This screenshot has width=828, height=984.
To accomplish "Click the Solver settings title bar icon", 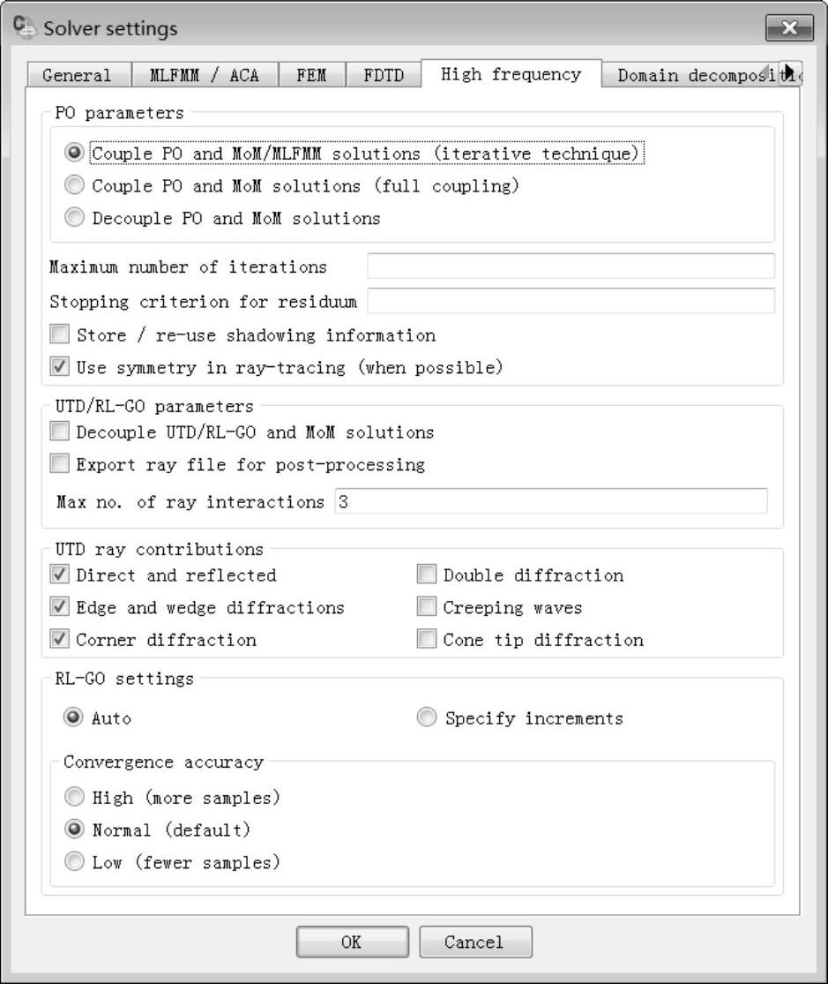I will [x=25, y=27].
